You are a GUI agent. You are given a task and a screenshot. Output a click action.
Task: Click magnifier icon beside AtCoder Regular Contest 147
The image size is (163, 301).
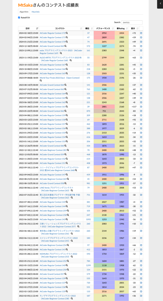[67, 175]
